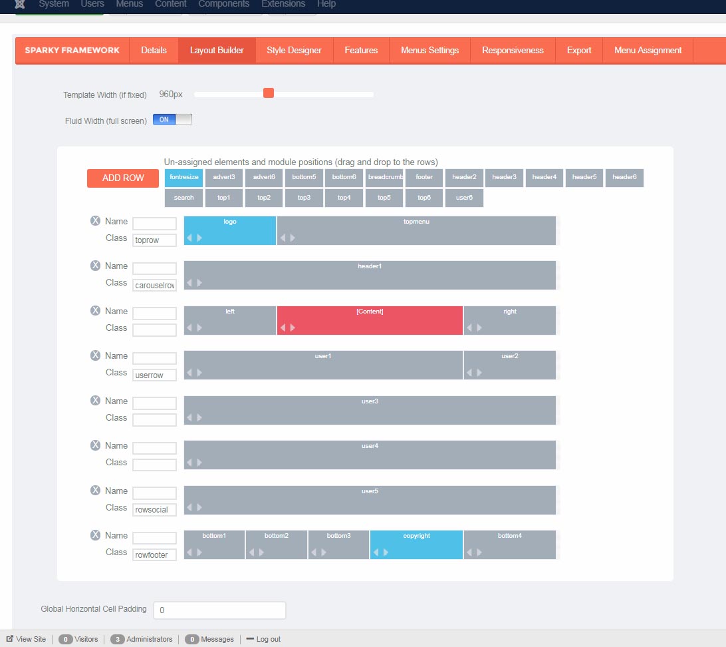Viewport: 726px width, 647px height.
Task: Click Joomla logo icon in top bar
Action: point(20,4)
